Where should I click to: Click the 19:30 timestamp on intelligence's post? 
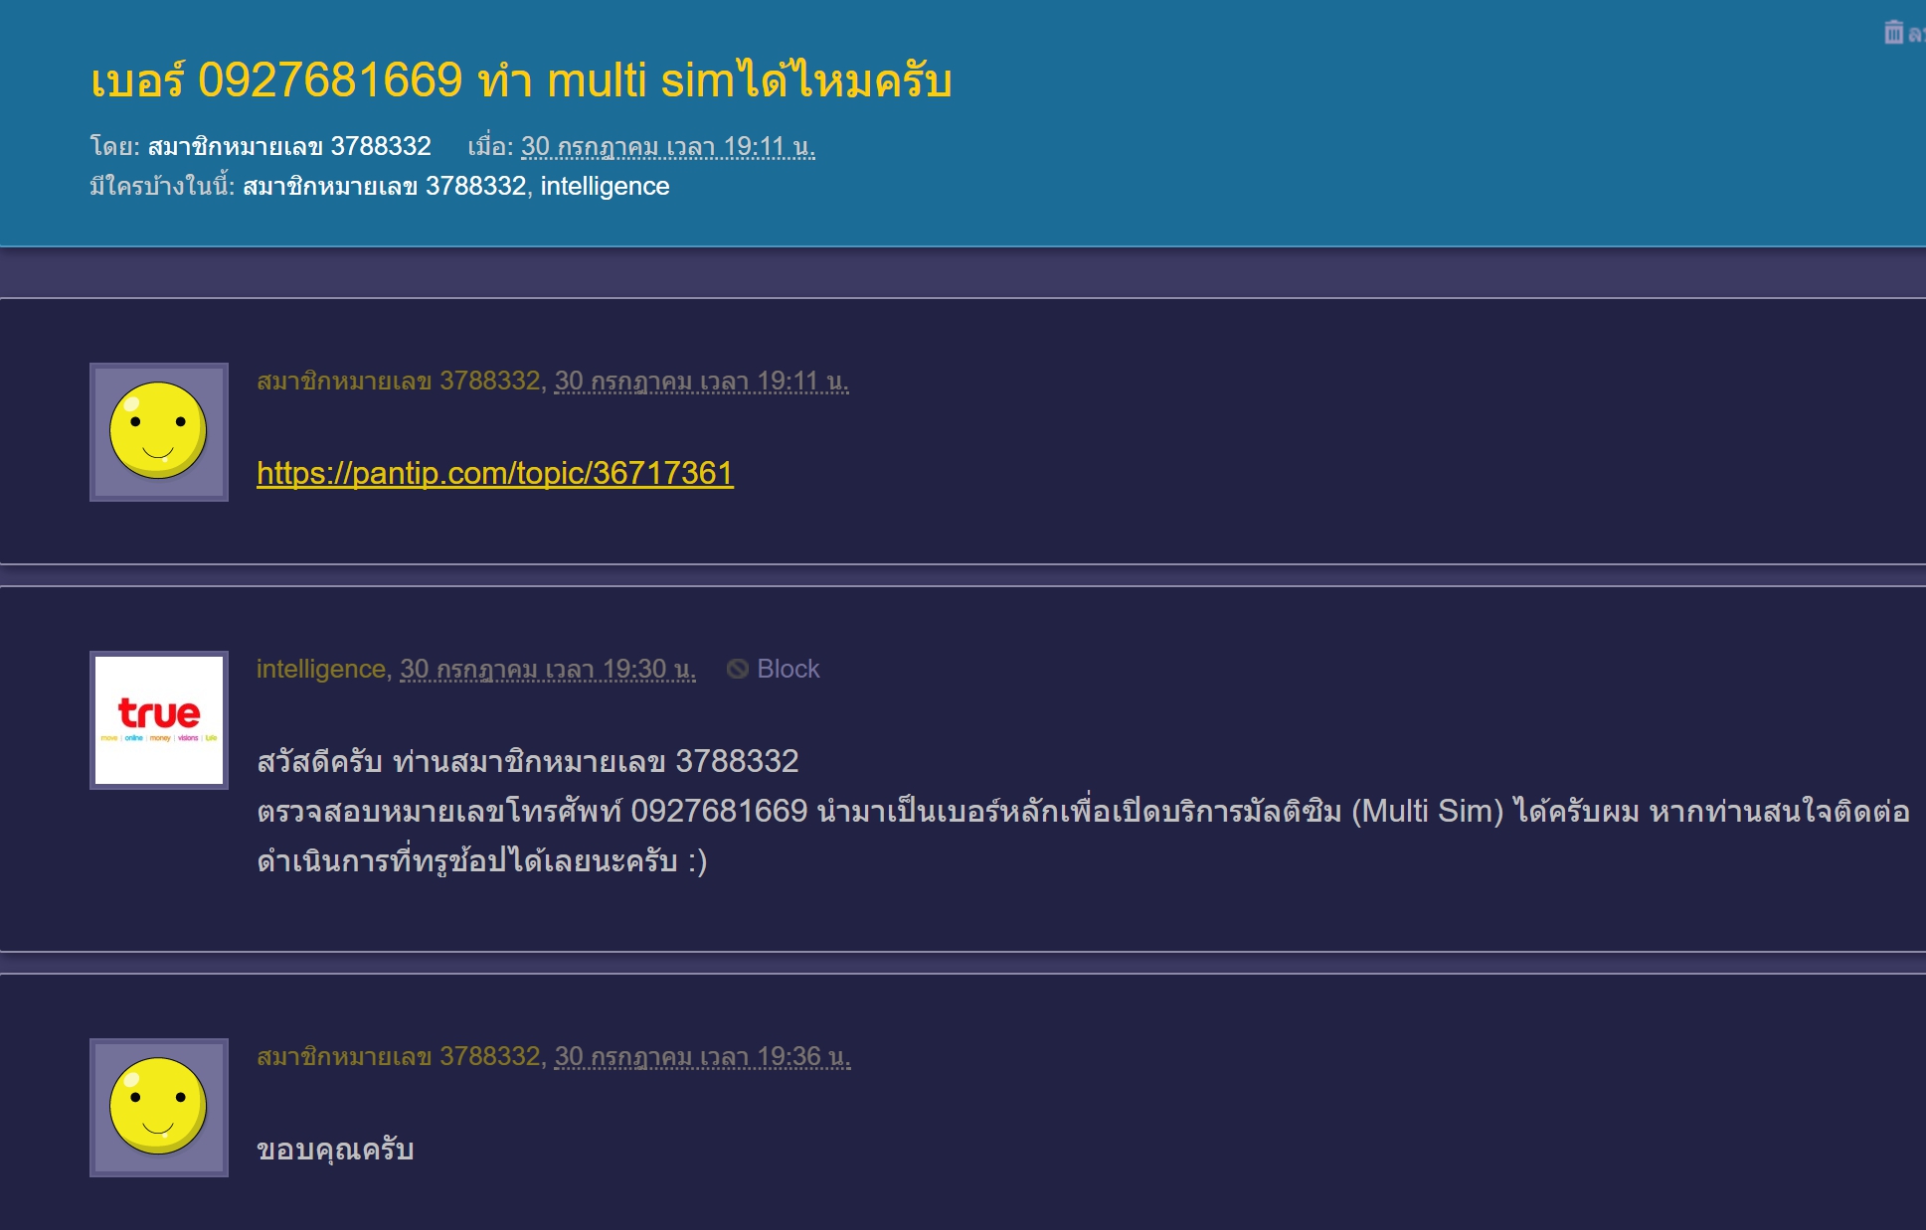(547, 670)
